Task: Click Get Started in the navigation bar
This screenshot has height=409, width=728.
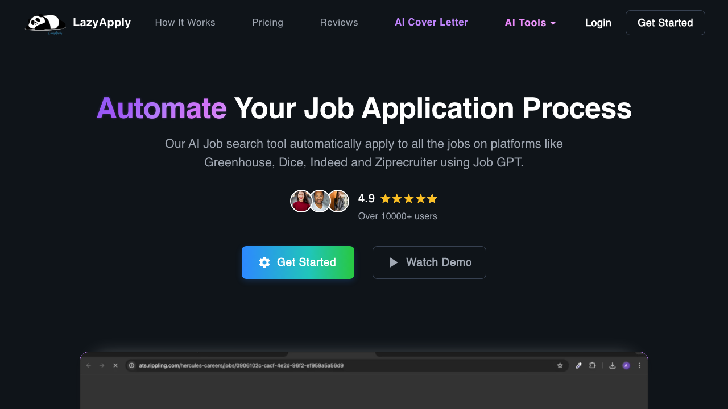Action: coord(665,23)
